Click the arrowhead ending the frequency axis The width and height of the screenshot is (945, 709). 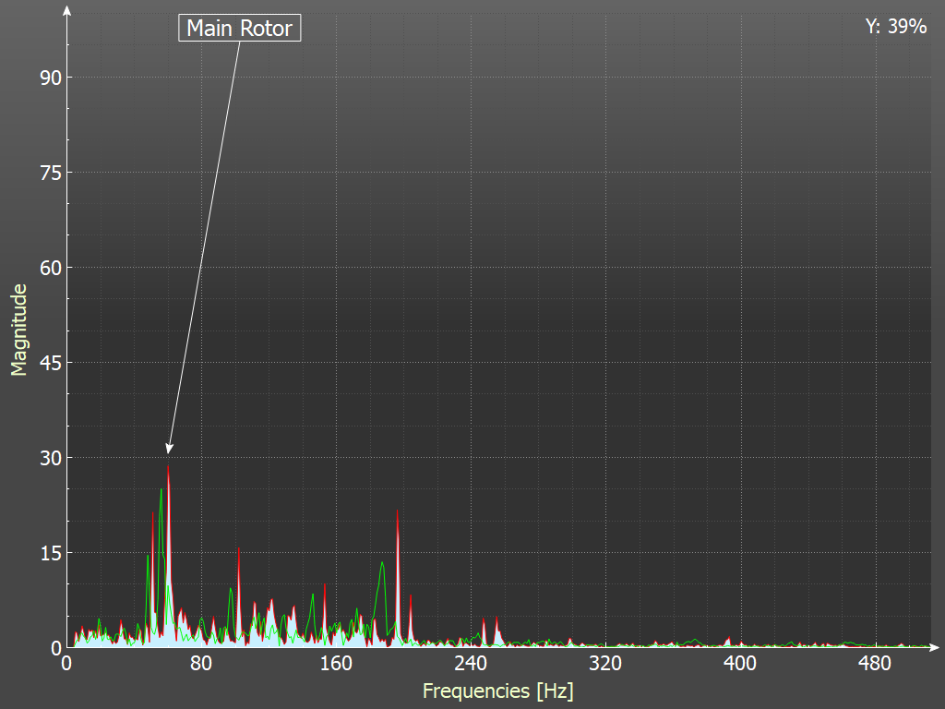(934, 647)
